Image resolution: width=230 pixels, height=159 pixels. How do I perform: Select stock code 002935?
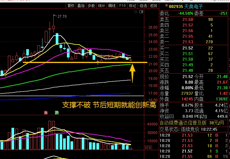[176, 6]
